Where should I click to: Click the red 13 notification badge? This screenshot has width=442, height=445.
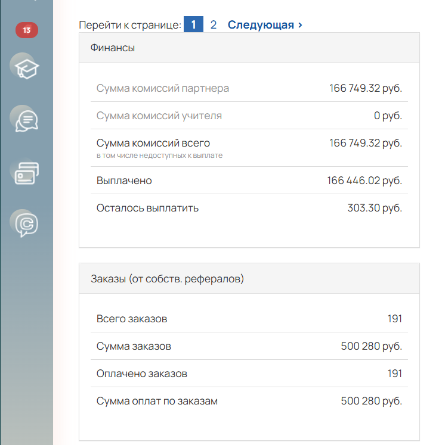[27, 30]
